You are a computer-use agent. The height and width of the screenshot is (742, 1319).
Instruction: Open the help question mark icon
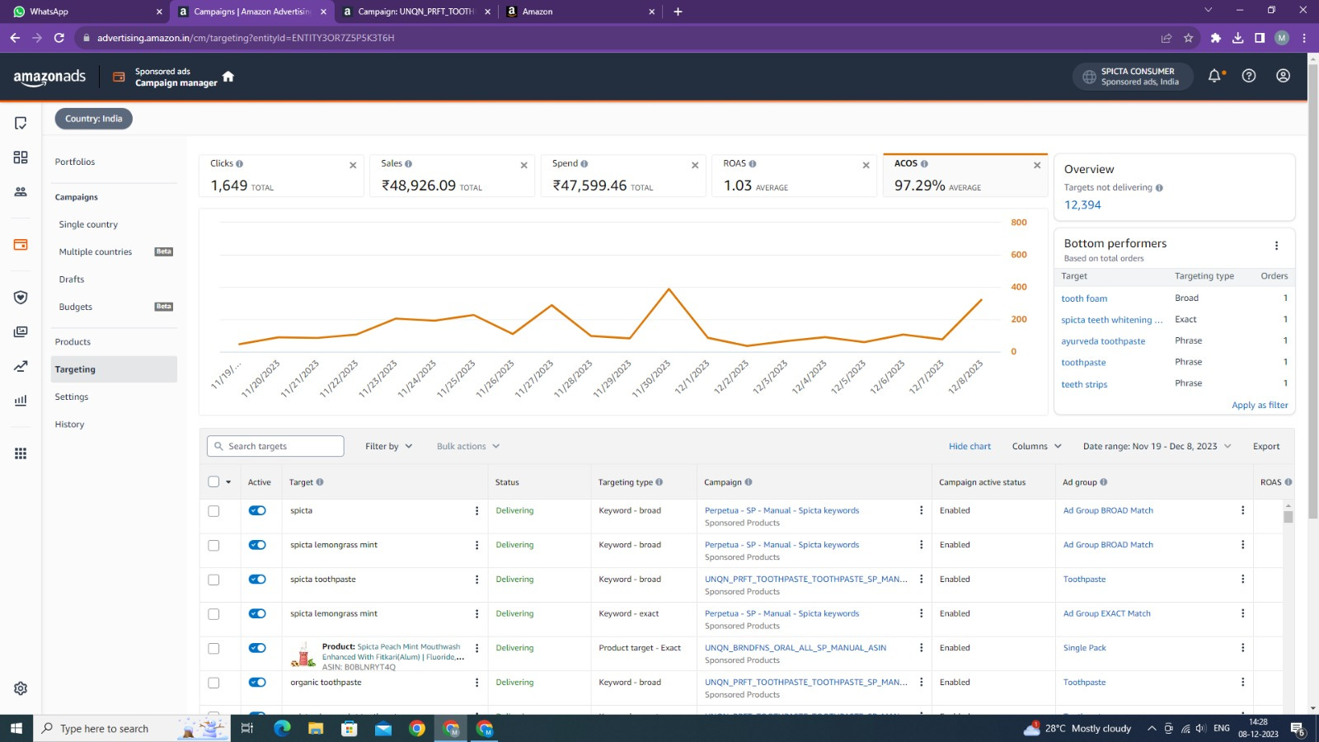click(x=1249, y=76)
